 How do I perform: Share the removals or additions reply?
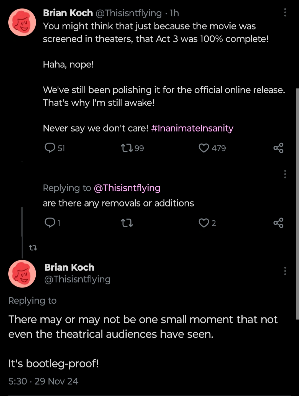[x=278, y=223]
